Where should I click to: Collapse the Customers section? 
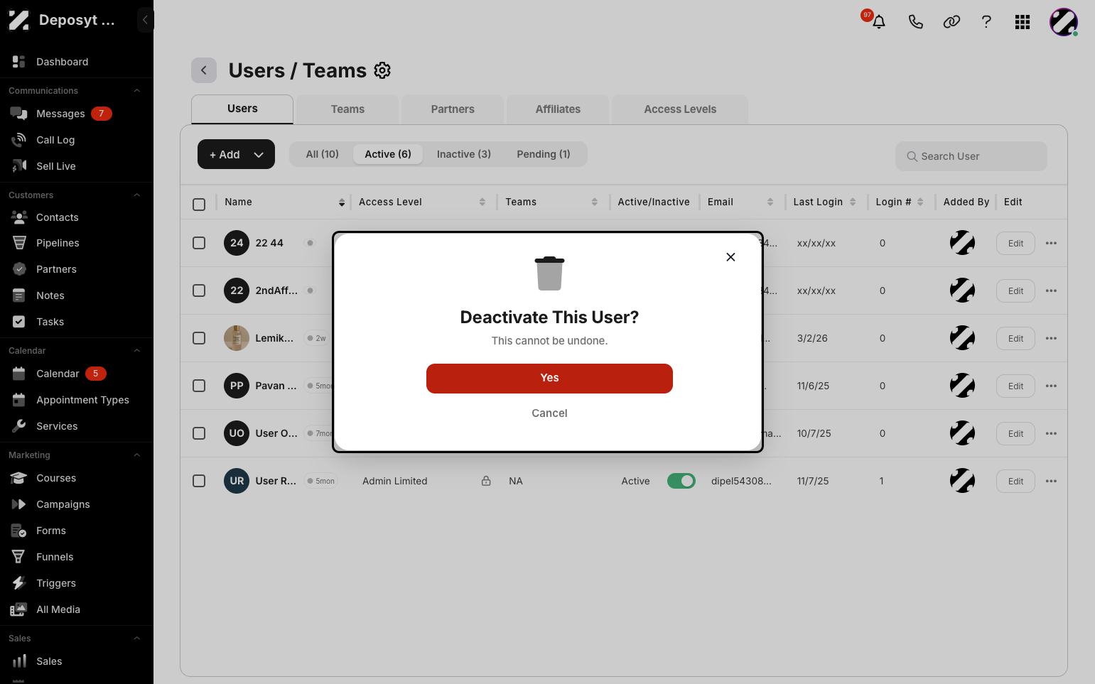(137, 195)
